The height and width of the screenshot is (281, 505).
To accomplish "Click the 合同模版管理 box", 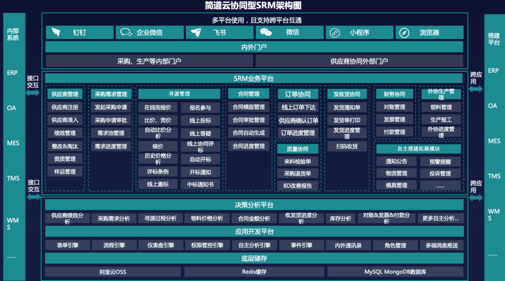I will [x=248, y=107].
